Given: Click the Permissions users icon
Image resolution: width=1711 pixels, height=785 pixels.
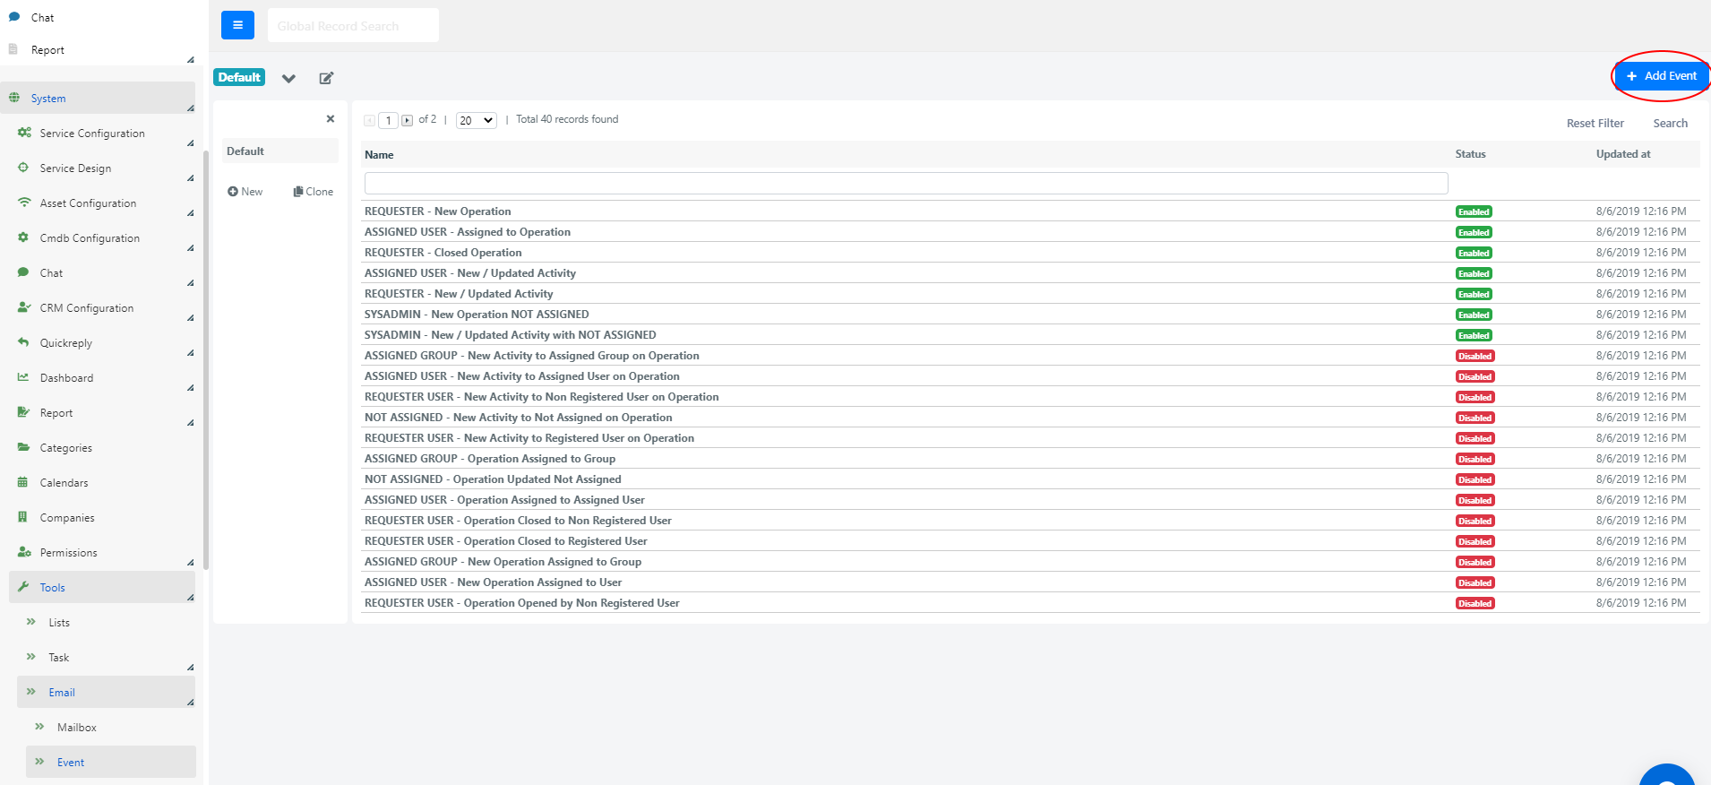Looking at the screenshot, I should (24, 552).
